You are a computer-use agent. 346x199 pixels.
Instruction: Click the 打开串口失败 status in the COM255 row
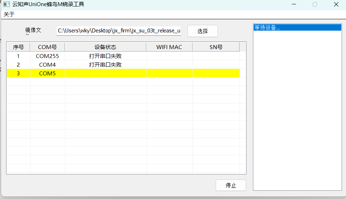click(105, 56)
